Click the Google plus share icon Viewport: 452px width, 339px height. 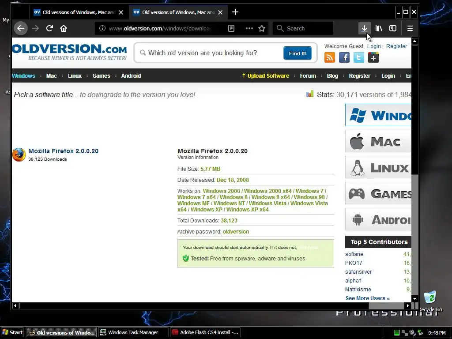[373, 57]
